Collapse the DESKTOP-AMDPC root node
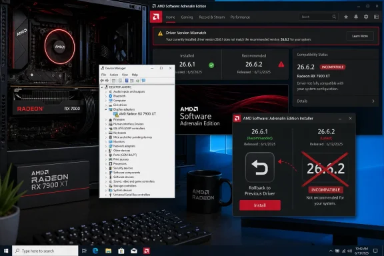384x256 pixels. tap(102, 87)
